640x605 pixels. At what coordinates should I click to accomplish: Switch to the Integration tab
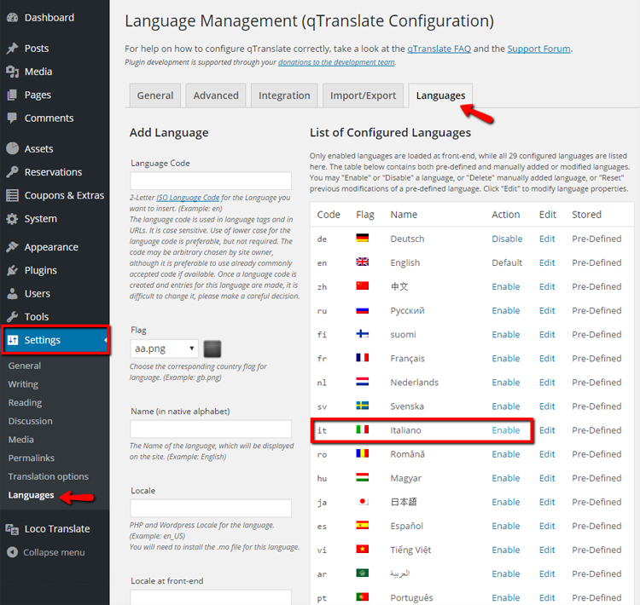(284, 95)
